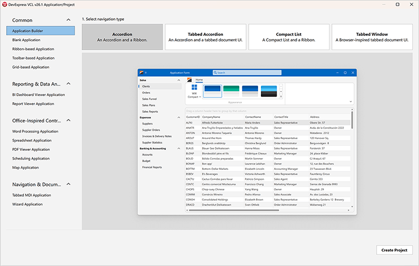The image size is (419, 266).
Task: Click Financial Reports in the preview accordion
Action: point(152,167)
